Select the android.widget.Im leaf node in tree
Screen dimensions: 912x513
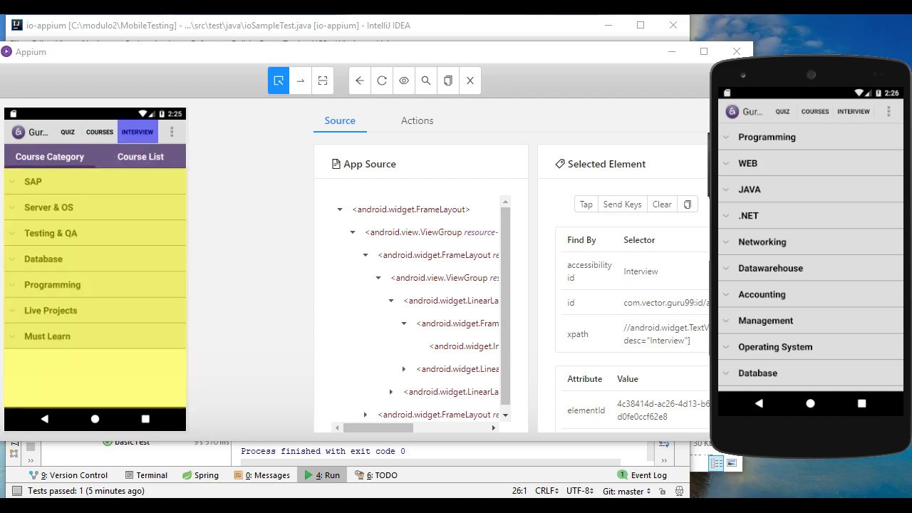pyautogui.click(x=464, y=346)
